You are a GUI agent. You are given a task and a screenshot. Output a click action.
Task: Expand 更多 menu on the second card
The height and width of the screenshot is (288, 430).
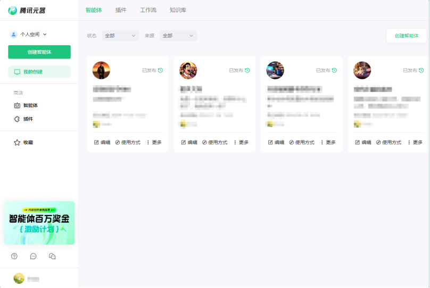(x=241, y=142)
